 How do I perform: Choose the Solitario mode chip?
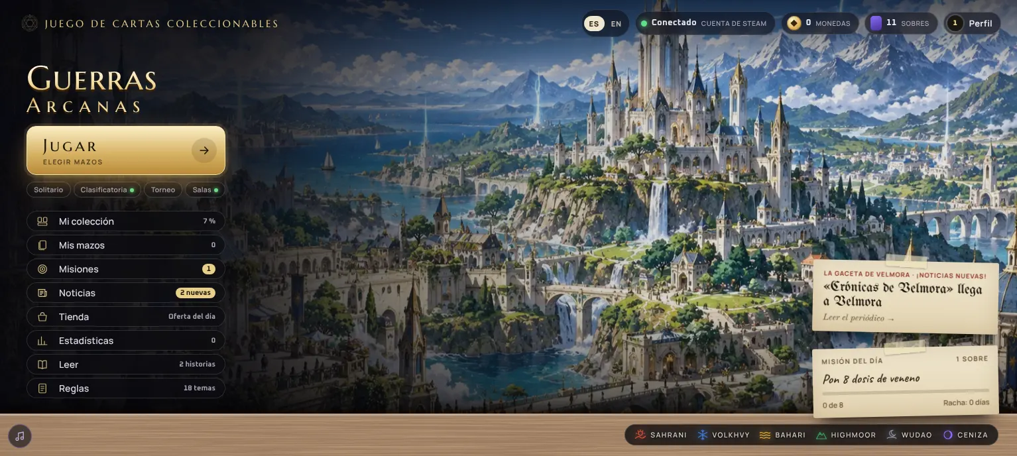[x=48, y=190]
